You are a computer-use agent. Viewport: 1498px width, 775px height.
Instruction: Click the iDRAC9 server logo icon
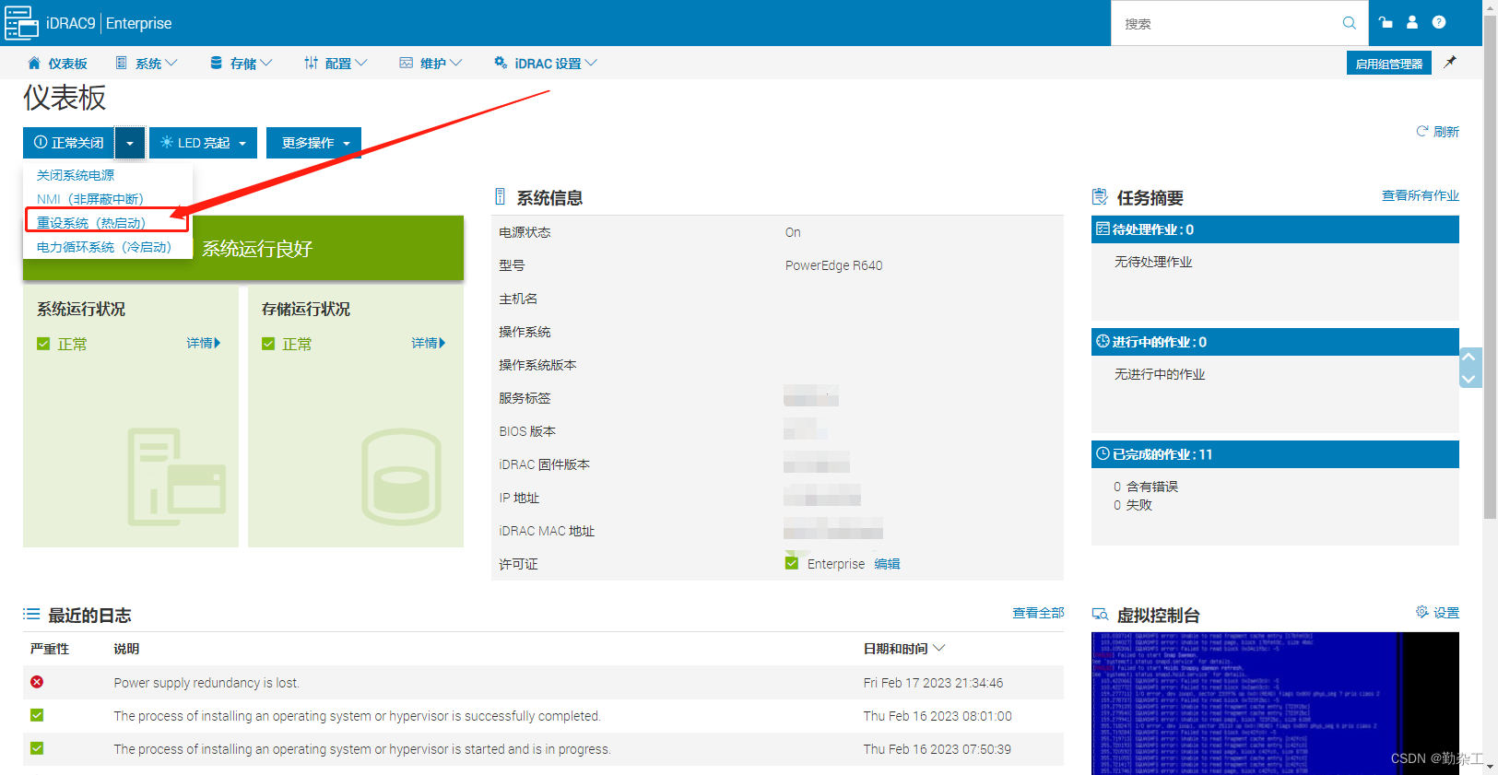coord(21,23)
